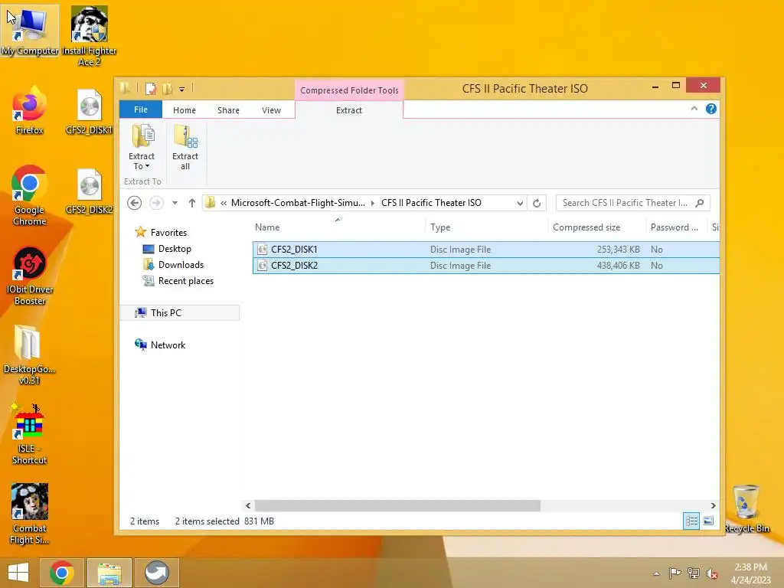
Task: Click the search magnifier icon
Action: click(700, 203)
